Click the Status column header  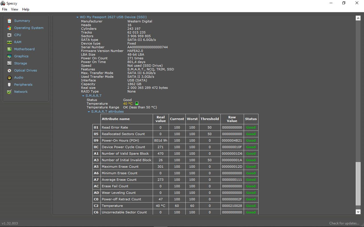(x=251, y=119)
